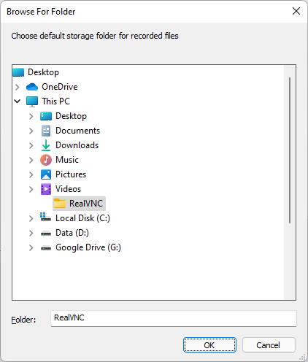Click the Downloads green arrow icon
The height and width of the screenshot is (362, 308).
pyautogui.click(x=46, y=145)
